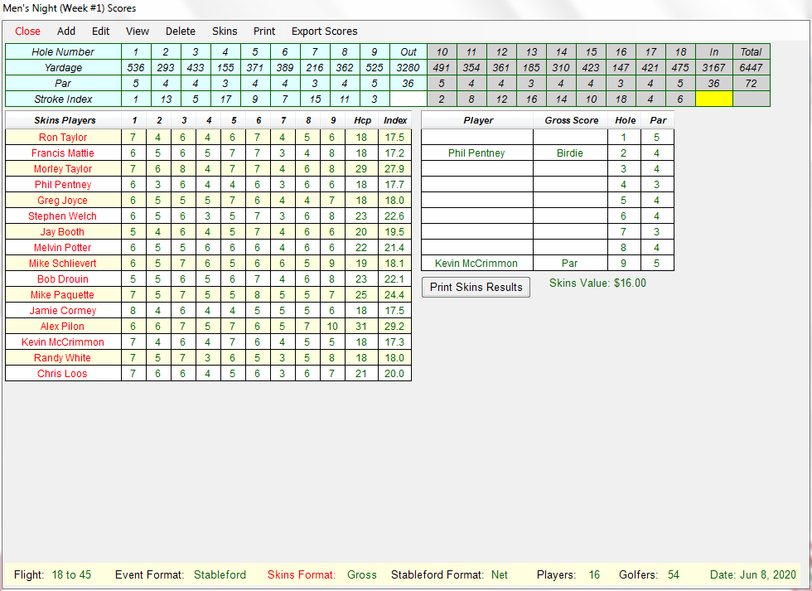Select player Alex Pilon
This screenshot has width=812, height=591.
point(63,327)
